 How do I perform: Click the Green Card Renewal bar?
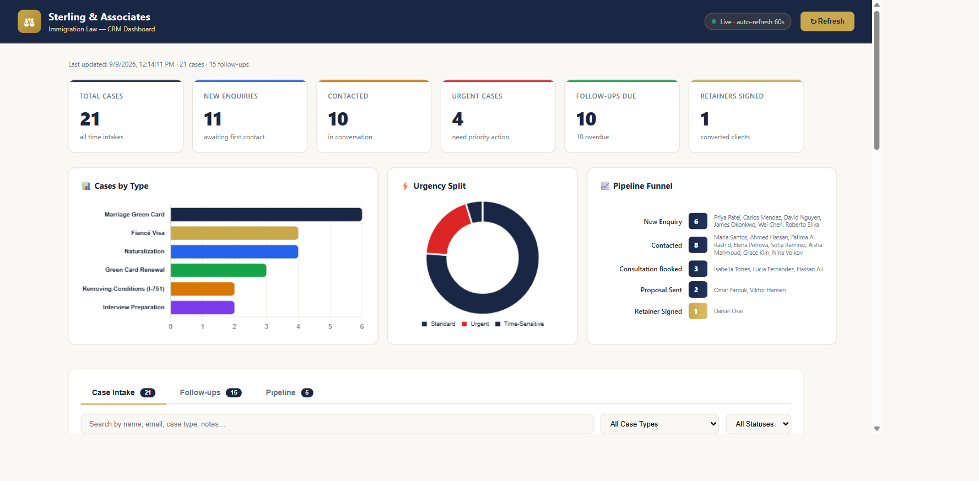tap(218, 270)
